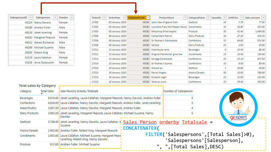Click the Number of Salesperson column header

pyautogui.click(x=178, y=91)
